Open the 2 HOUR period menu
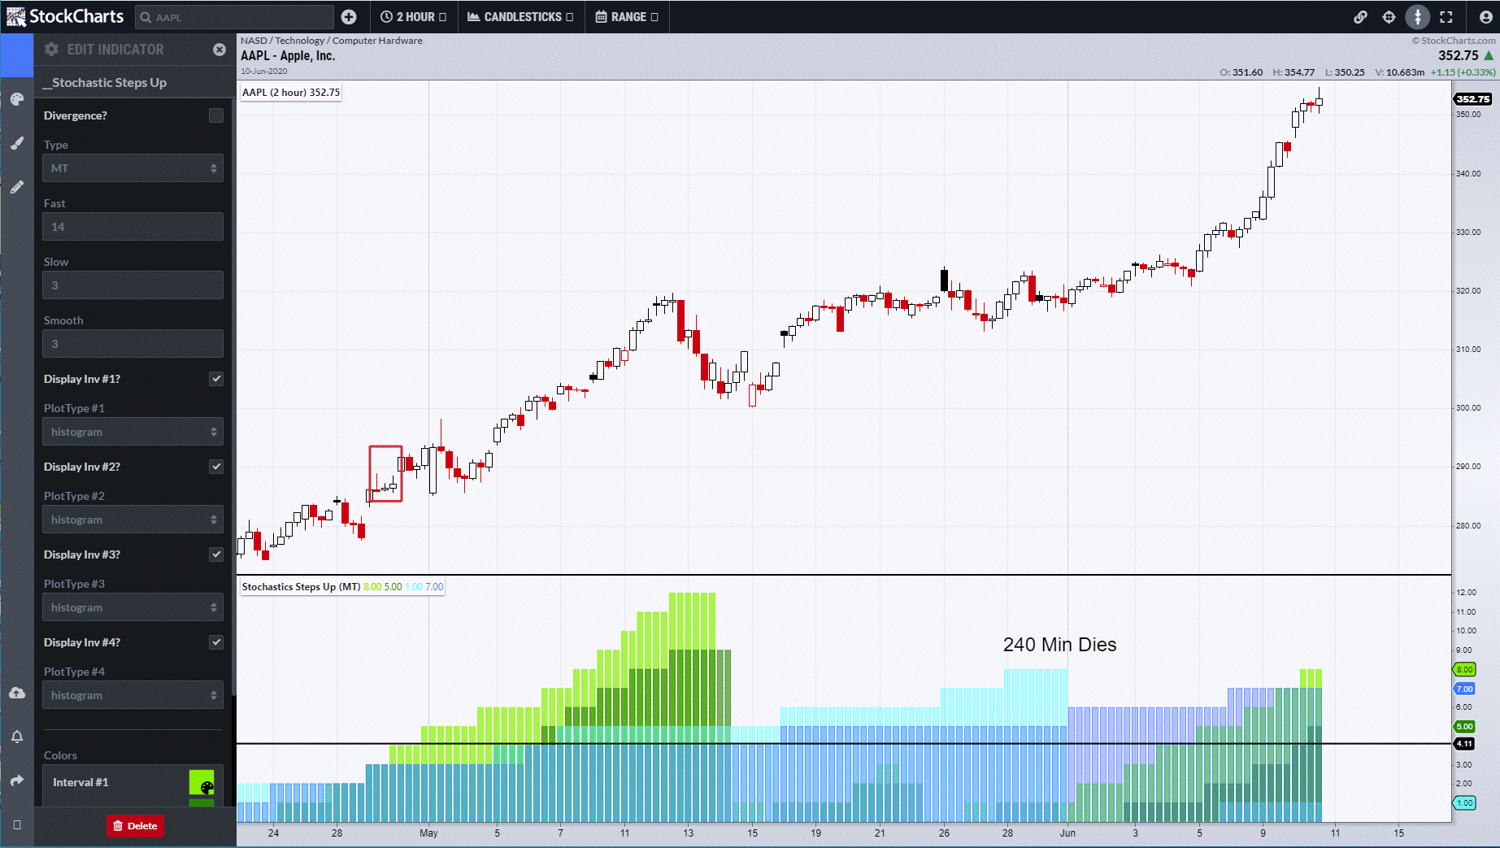This screenshot has width=1500, height=848. tap(413, 17)
